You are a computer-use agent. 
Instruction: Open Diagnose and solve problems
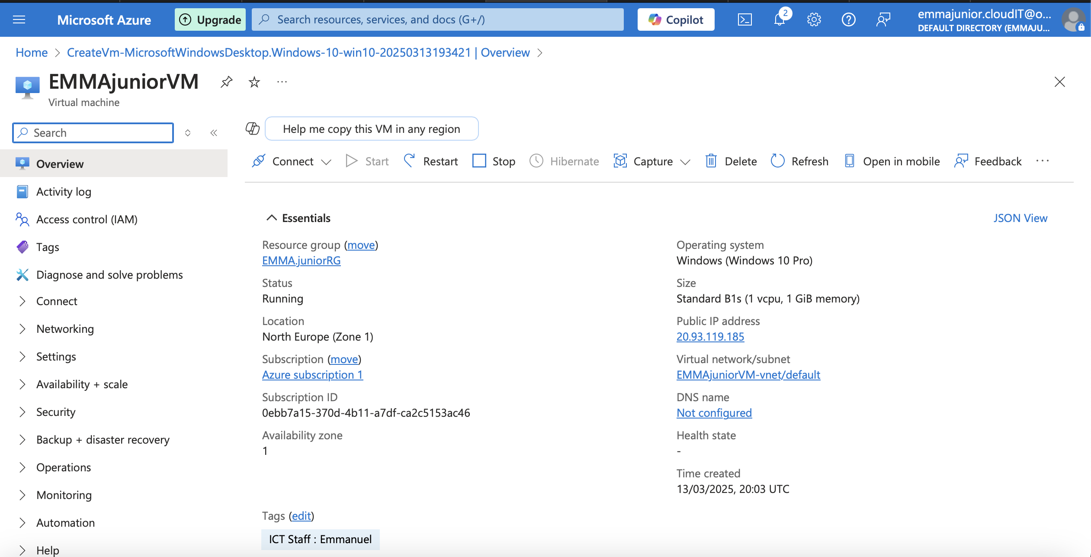coord(109,275)
